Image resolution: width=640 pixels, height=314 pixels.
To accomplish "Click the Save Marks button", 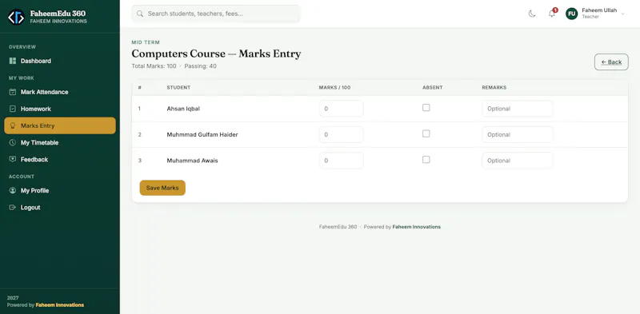I will pyautogui.click(x=162, y=188).
